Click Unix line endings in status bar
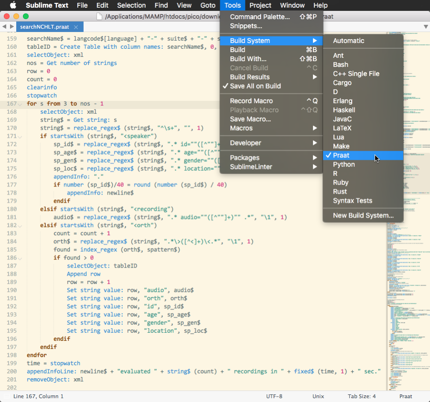Image resolution: width=430 pixels, height=402 pixels. click(318, 396)
